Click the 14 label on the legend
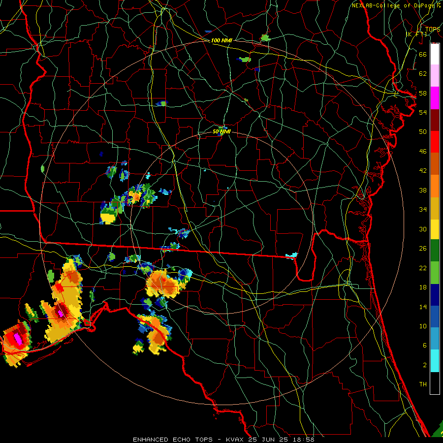This screenshot has height=443, width=443. click(x=423, y=307)
